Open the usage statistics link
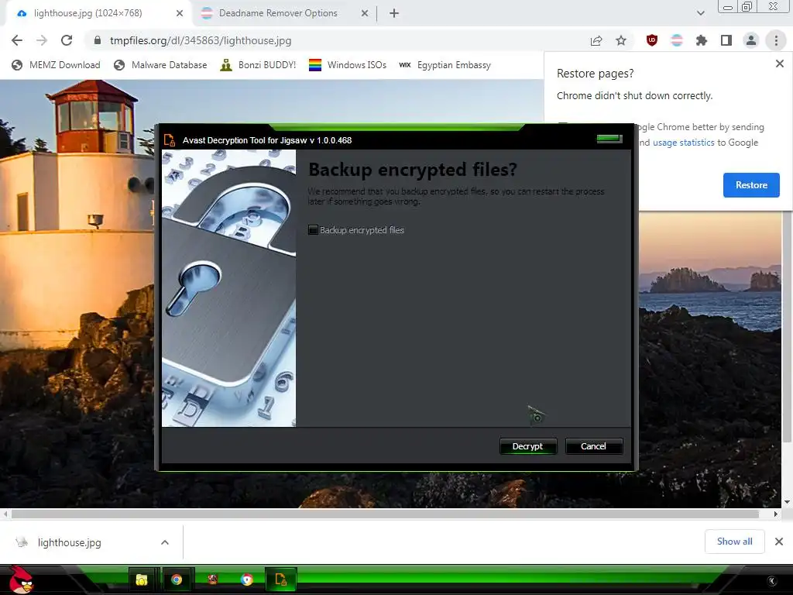 coord(683,143)
